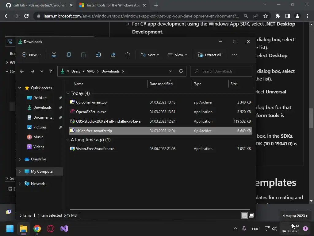Sort by Type column header
Viewport: 314px width, 236px height.
tap(197, 84)
